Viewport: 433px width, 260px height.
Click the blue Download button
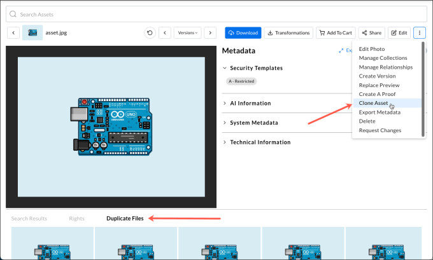coord(243,33)
